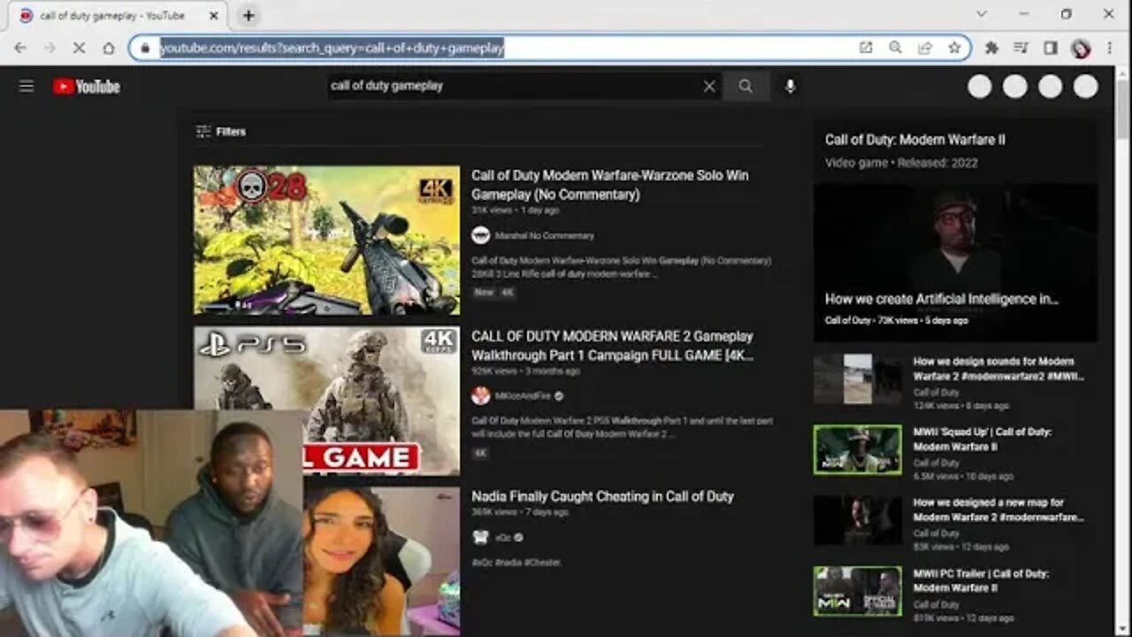1132x637 pixels.
Task: Expand the tab search chevron in title bar
Action: (981, 14)
